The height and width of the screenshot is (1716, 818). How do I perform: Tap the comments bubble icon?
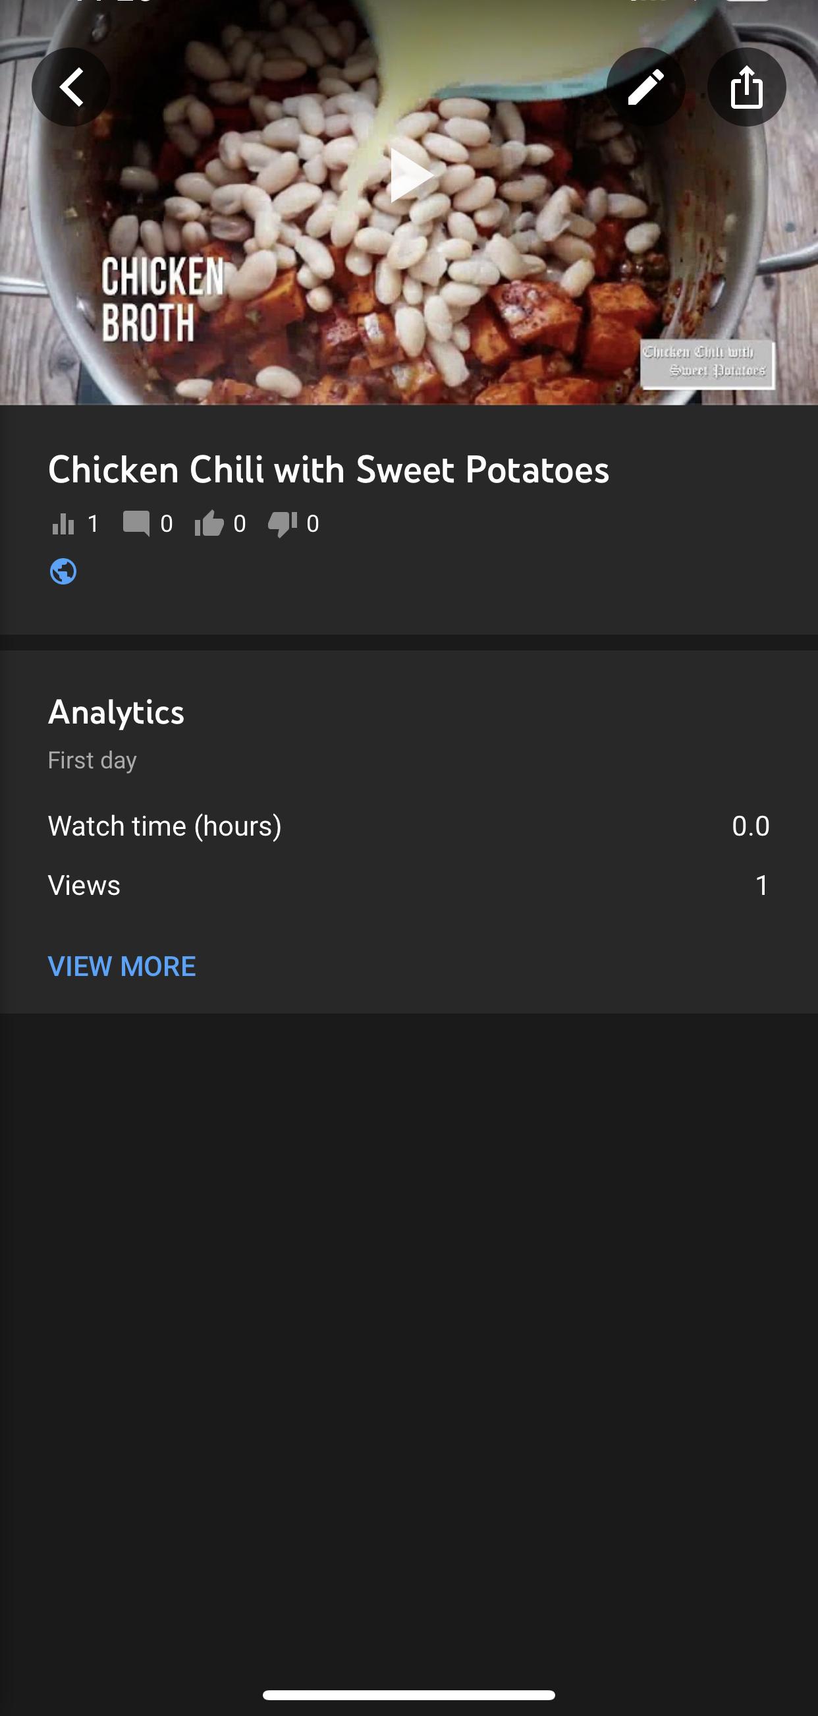tap(136, 524)
